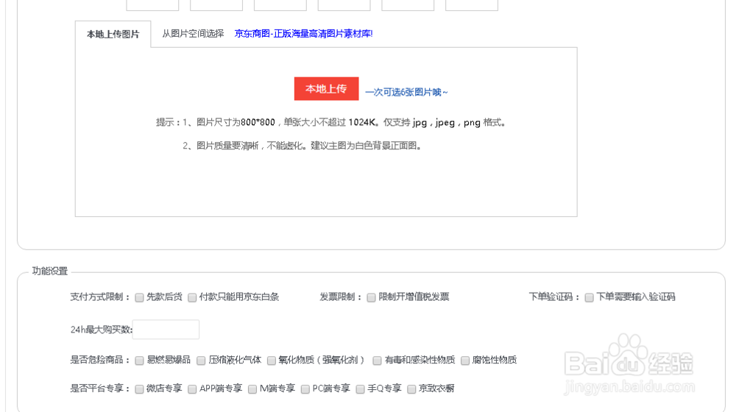Check 腐蚀性物质 checkbox
736x412 pixels.
(465, 360)
